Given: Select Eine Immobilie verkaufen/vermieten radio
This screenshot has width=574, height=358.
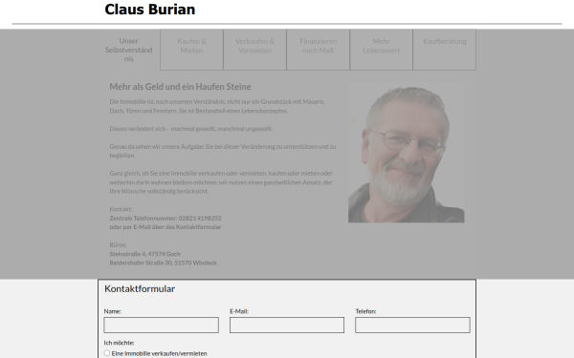Looking at the screenshot, I should point(107,353).
